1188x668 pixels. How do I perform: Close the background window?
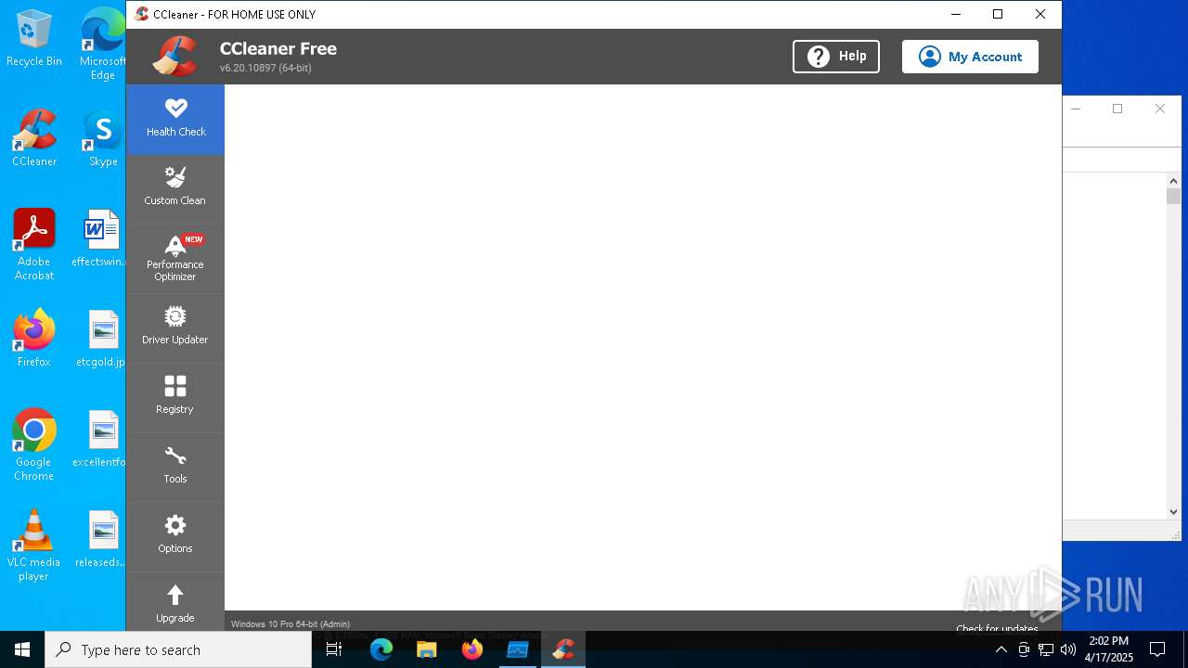click(1159, 109)
